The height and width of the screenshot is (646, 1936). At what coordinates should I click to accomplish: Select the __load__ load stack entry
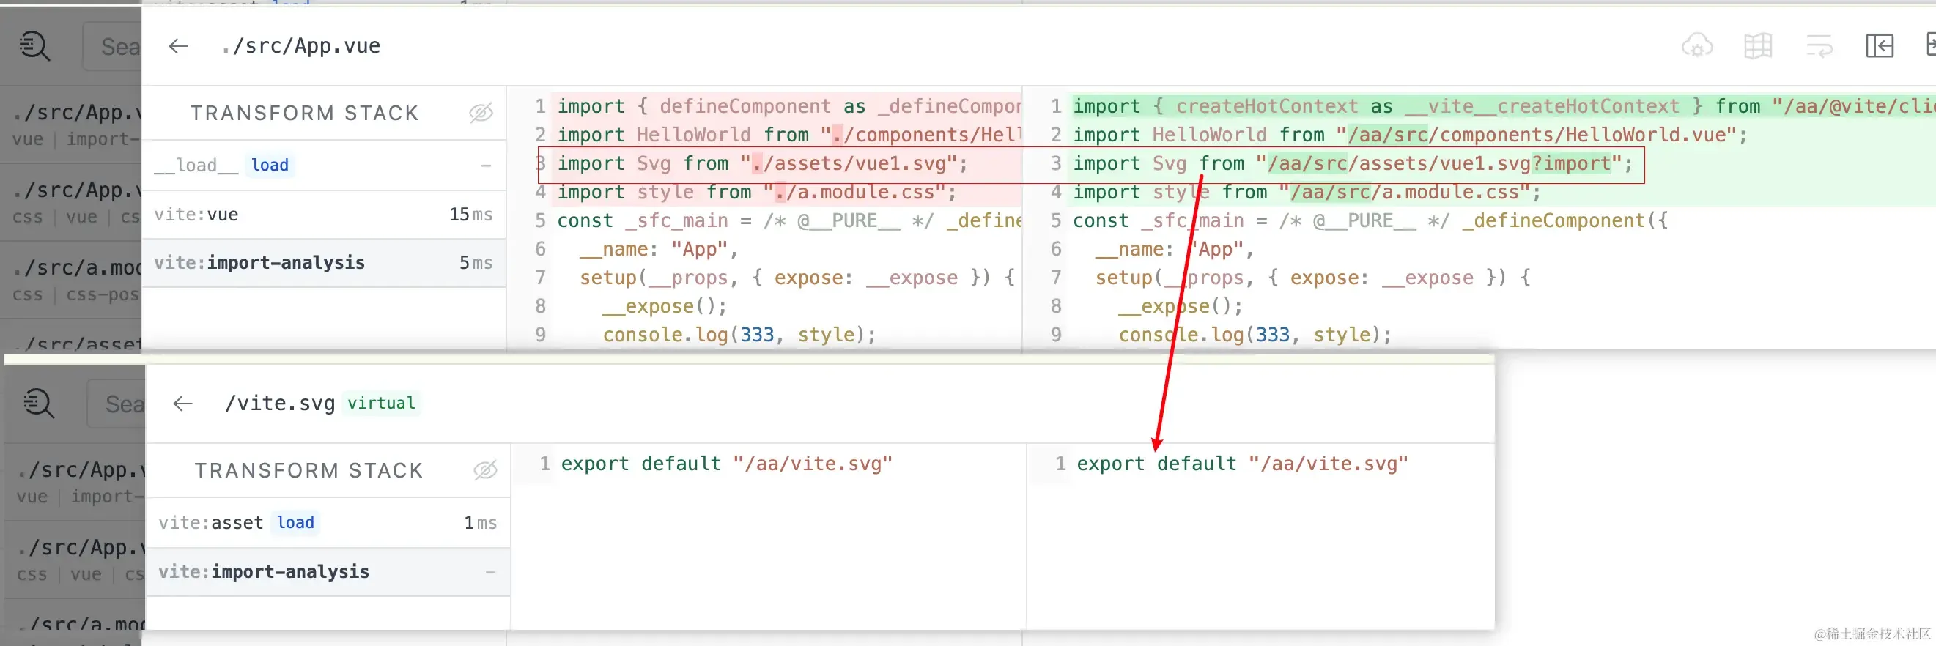[x=323, y=166]
